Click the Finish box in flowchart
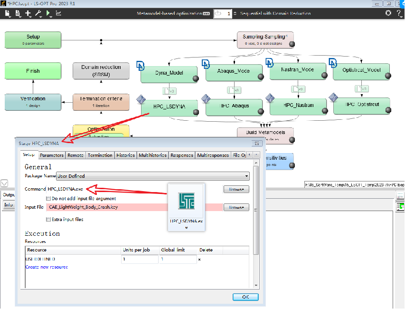405x309 pixels. tap(33, 71)
